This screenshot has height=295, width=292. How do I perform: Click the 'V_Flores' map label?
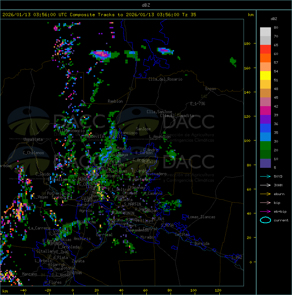53,282
